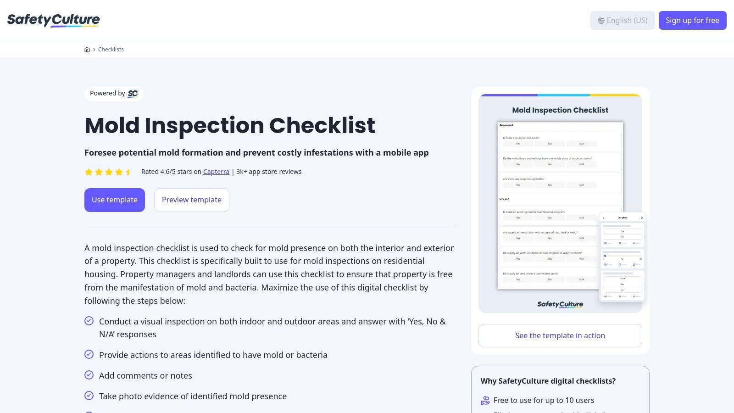Click the 'Template' header tab in the phone mockup
Viewport: 734px width, 413px height.
[x=622, y=218]
